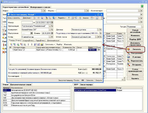Expand the dialog toolbar overflow chevron
Screen dimensions: 148x113
point(102,18)
